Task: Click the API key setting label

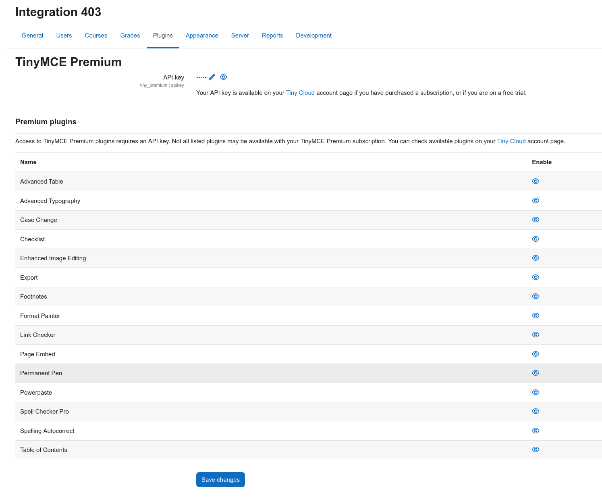Action: [174, 77]
